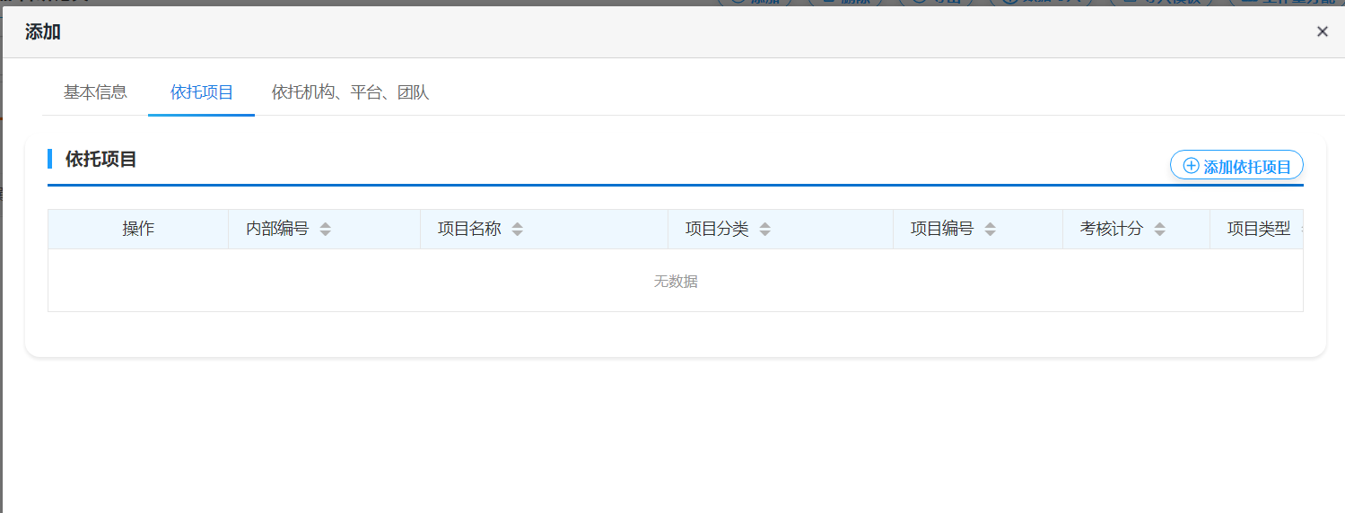The width and height of the screenshot is (1345, 513).
Task: Switch to the 基本信息 tab
Action: 95,92
